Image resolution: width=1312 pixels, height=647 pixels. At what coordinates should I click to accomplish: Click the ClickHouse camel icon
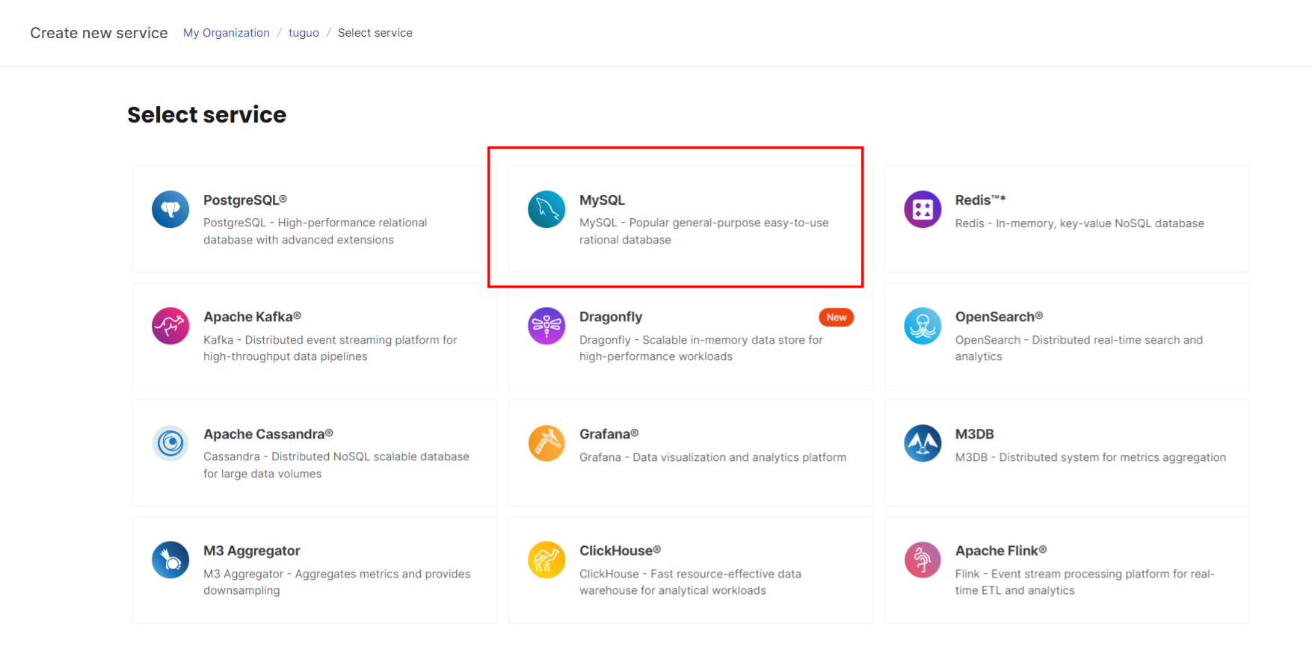pyautogui.click(x=546, y=560)
